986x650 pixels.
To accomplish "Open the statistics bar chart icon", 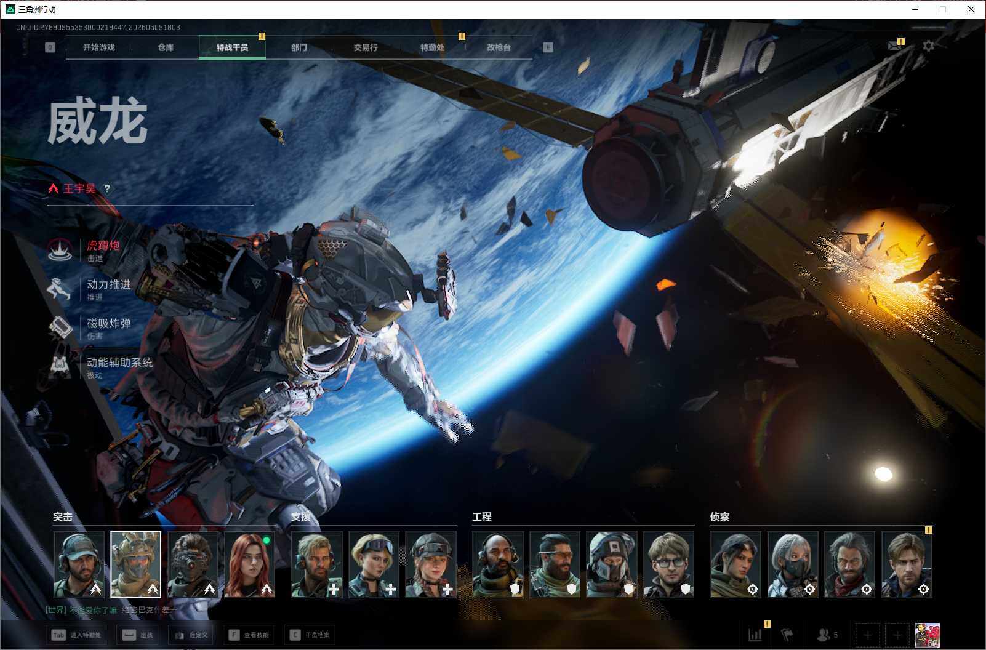I will tap(755, 635).
